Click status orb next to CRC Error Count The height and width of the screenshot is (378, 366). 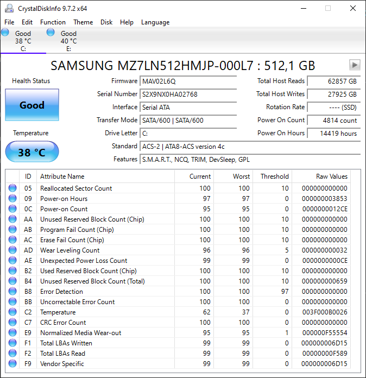[12, 323]
